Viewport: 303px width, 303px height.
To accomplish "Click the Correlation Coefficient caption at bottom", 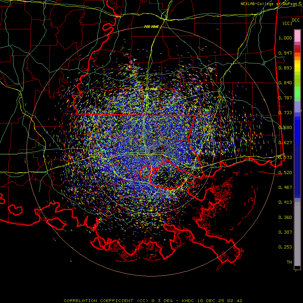I will tap(153, 301).
